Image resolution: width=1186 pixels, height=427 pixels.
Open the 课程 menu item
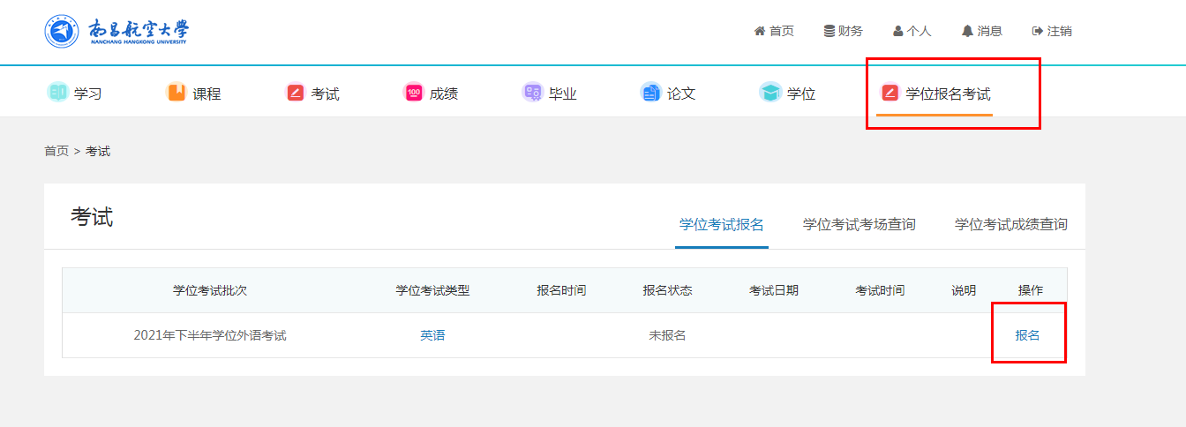tap(206, 94)
